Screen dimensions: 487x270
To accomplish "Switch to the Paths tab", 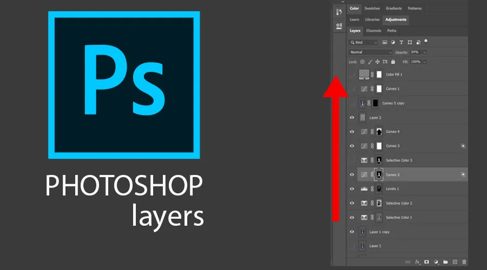I will pos(392,31).
